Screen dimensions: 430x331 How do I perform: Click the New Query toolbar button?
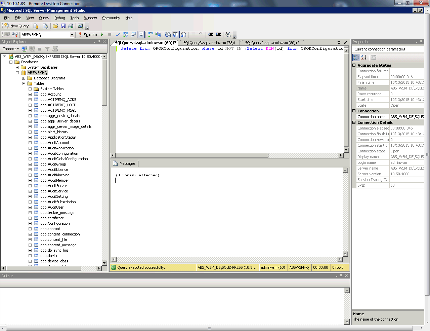[16, 26]
